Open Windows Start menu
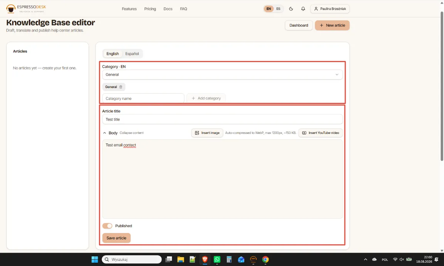 (x=95, y=259)
